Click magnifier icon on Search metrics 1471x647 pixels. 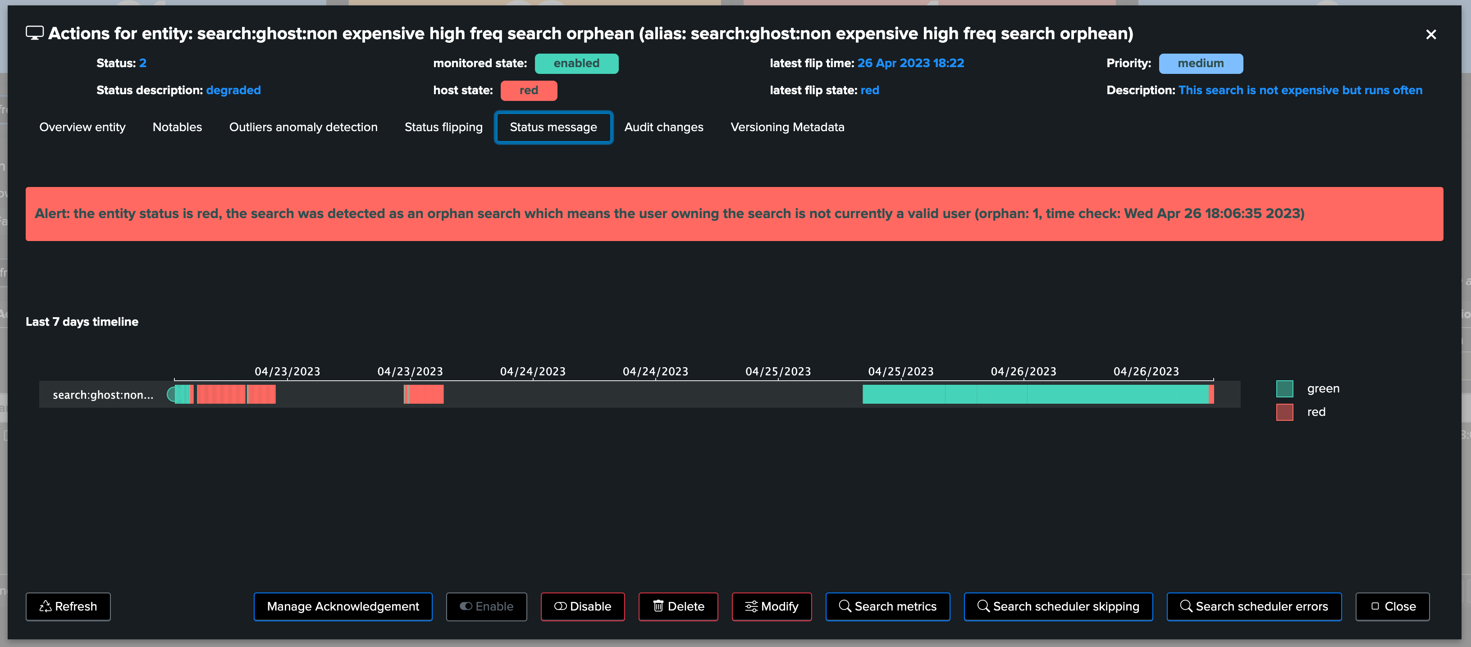coord(845,606)
